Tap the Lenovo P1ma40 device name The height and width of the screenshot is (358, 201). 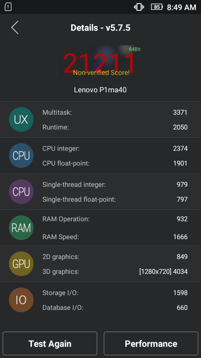[100, 89]
